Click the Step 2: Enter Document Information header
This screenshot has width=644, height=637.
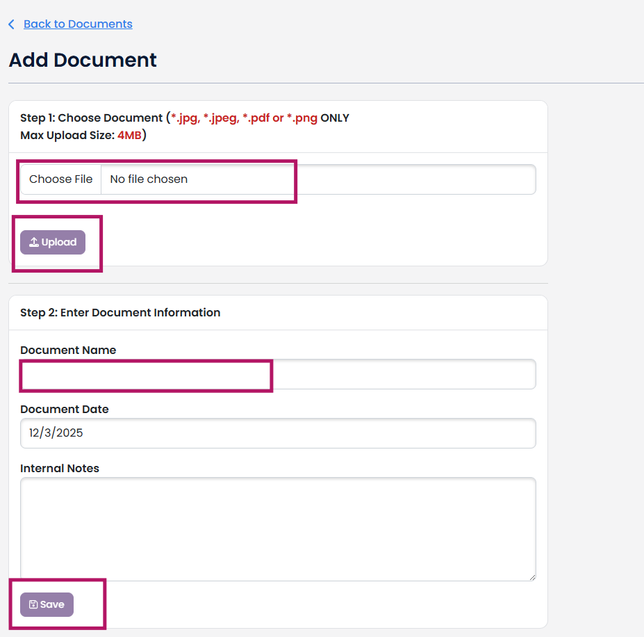pos(120,313)
